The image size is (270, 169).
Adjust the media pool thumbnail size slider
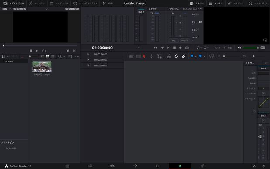point(30,56)
